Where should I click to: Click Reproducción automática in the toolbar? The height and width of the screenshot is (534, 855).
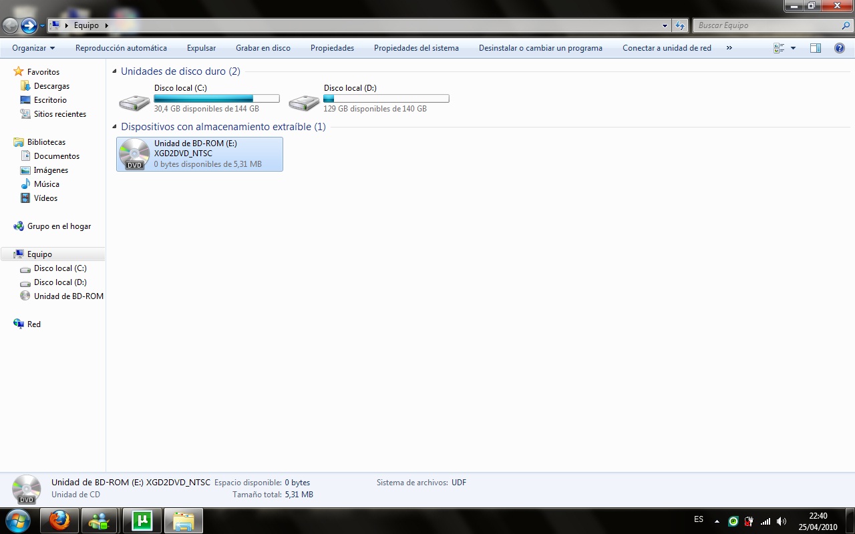[x=121, y=48]
